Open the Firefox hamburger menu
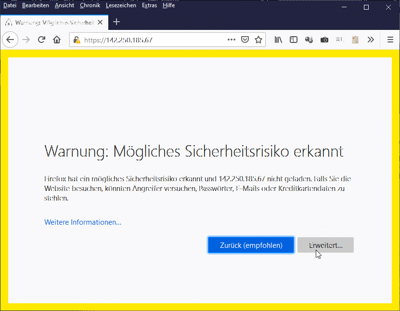 coord(390,40)
